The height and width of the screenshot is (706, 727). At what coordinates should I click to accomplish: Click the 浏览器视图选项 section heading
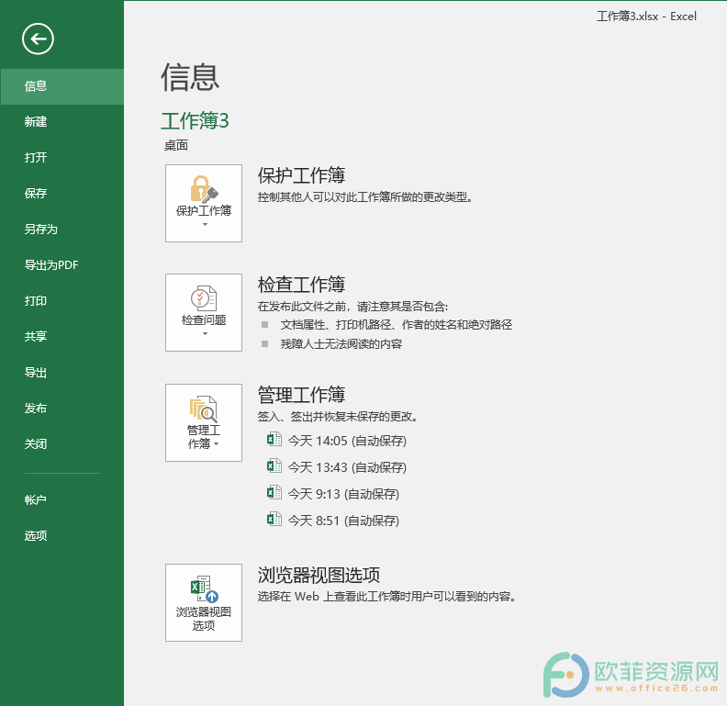click(319, 575)
